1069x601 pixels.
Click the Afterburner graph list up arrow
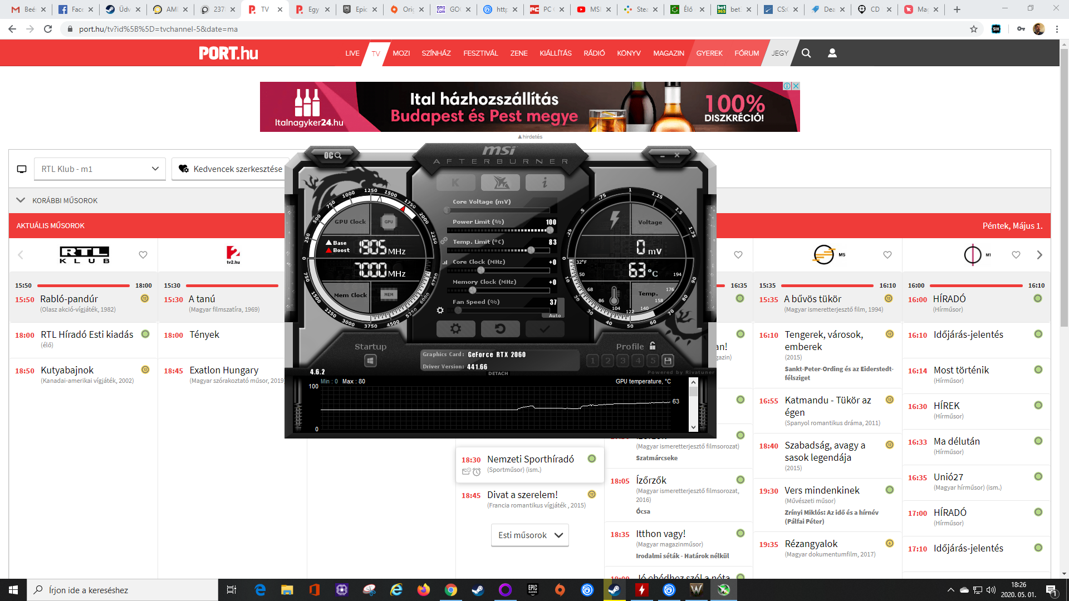click(693, 382)
